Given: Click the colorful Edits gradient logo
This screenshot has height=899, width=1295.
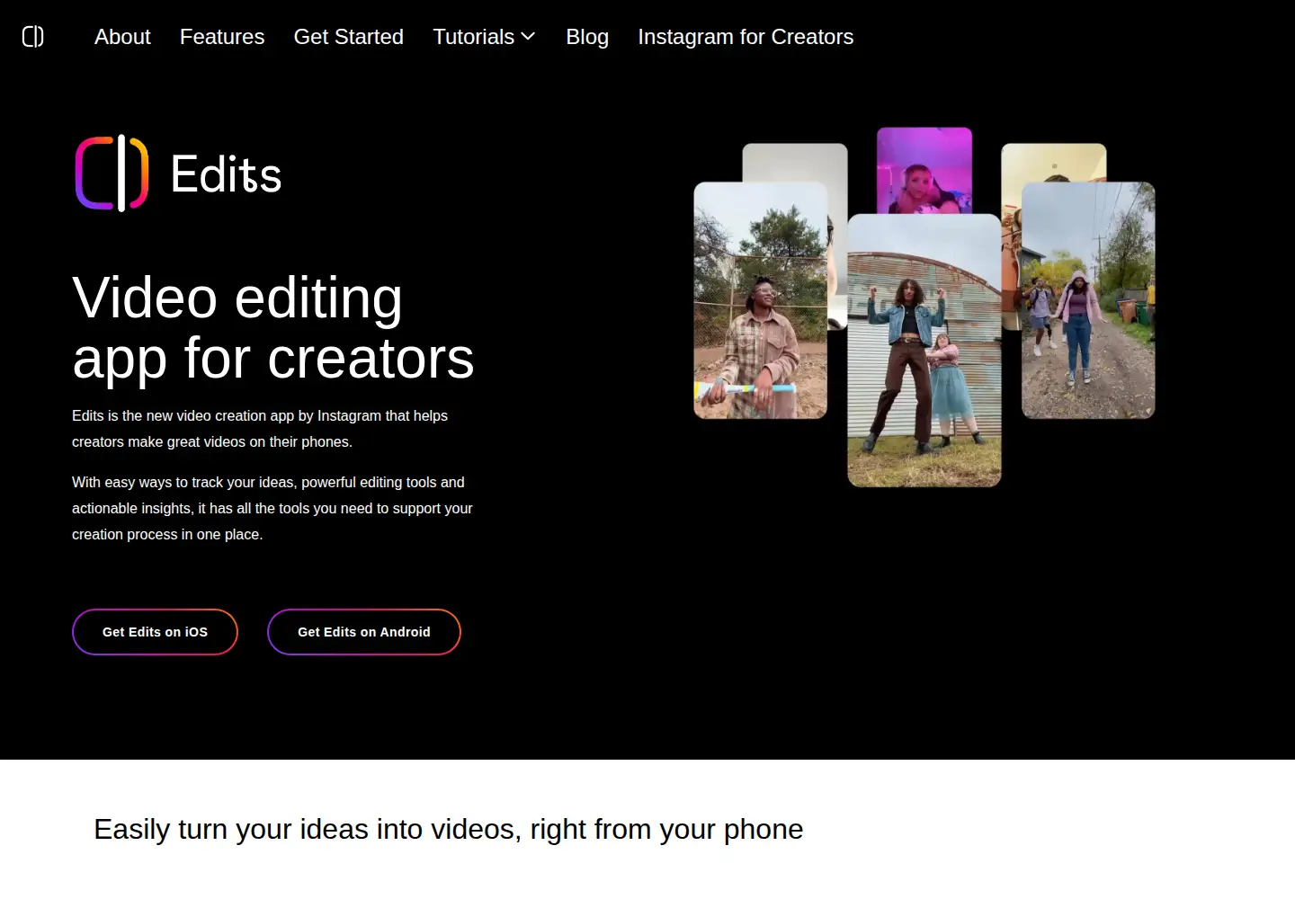Looking at the screenshot, I should pyautogui.click(x=112, y=174).
